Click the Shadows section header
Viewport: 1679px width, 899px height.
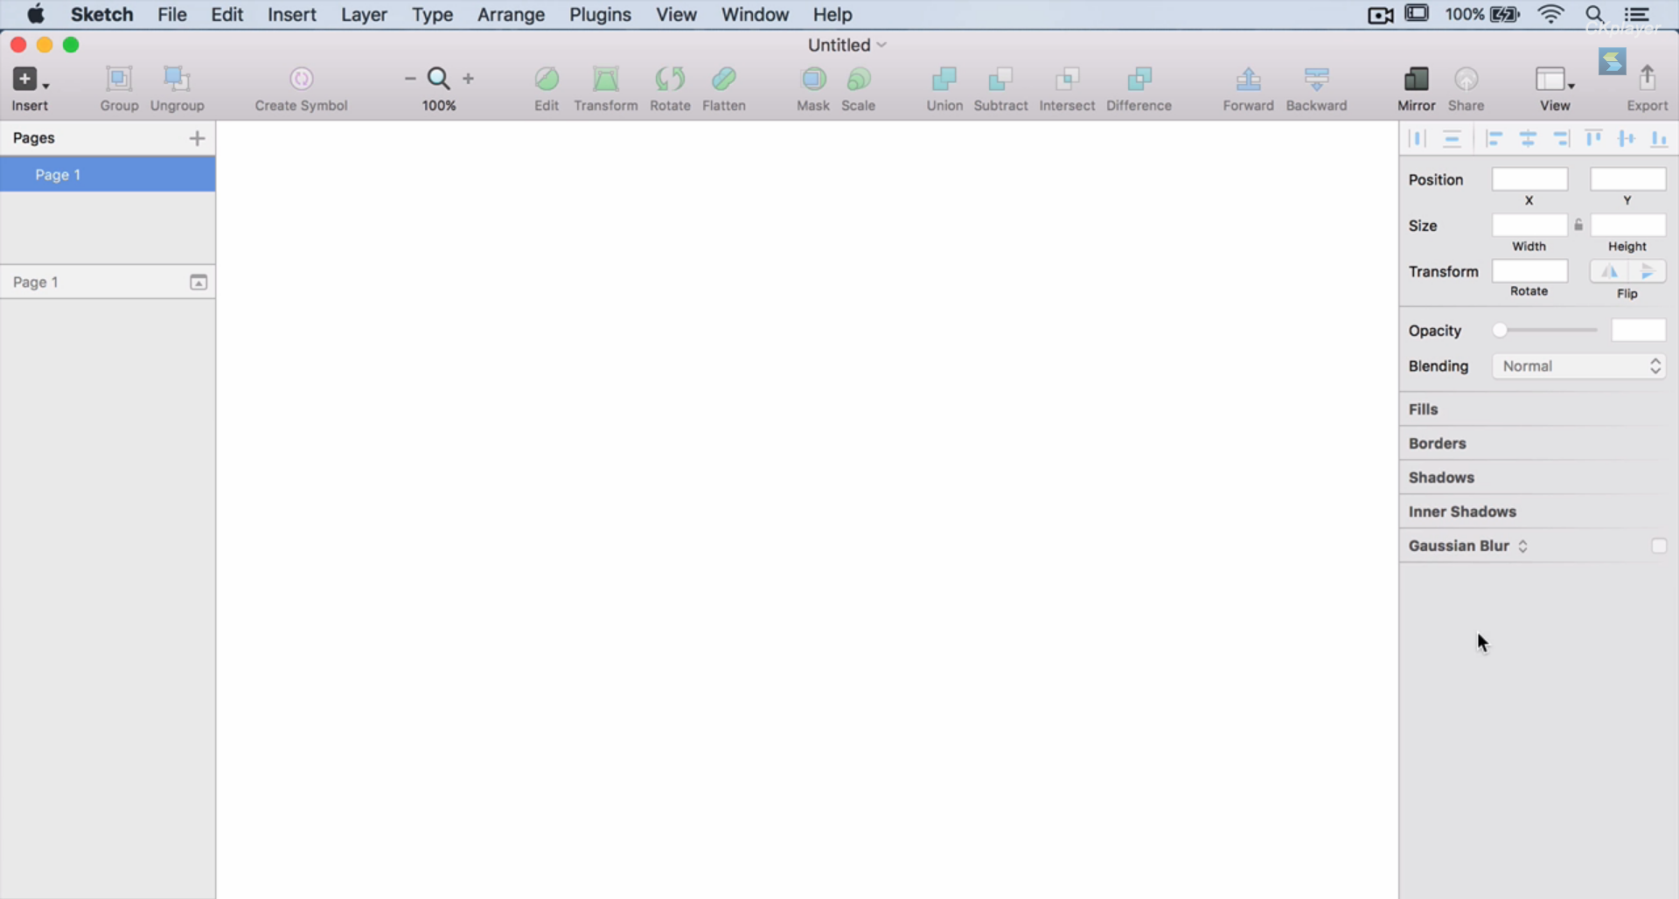[1441, 477]
